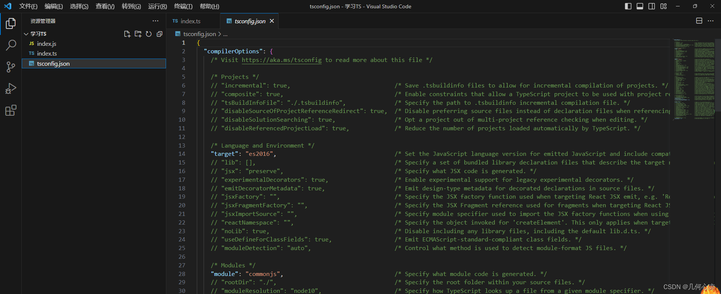Viewport: 721px width, 294px height.
Task: Click the "module" property key
Action: coord(225,274)
